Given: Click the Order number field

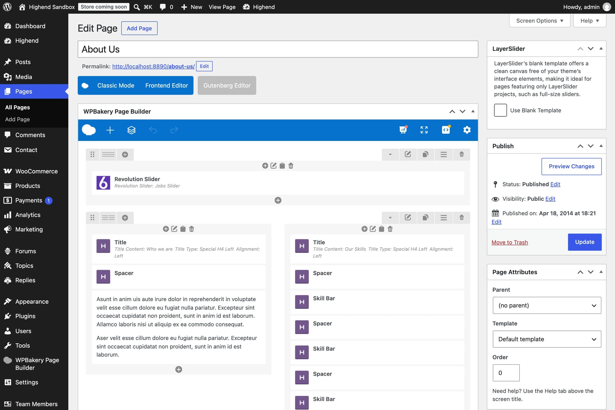Looking at the screenshot, I should [x=506, y=373].
